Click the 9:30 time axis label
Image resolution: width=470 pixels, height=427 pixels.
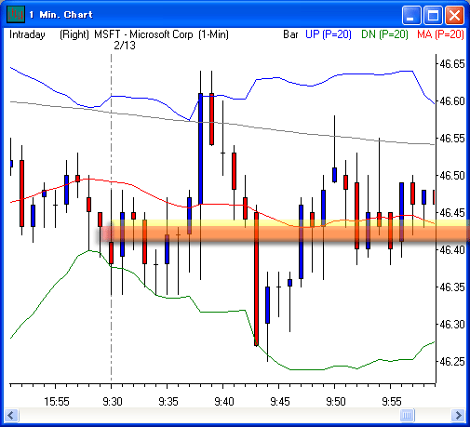113,402
